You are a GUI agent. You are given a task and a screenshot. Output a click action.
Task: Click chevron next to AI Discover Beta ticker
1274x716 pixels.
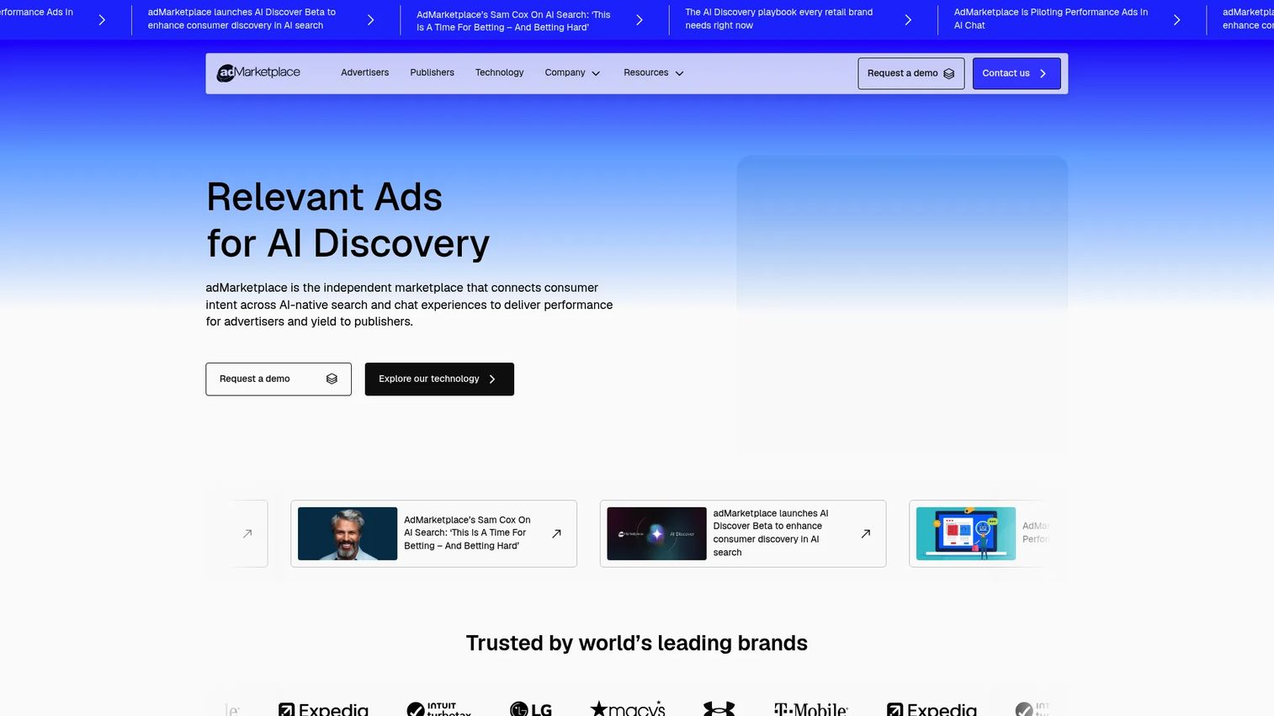370,19
